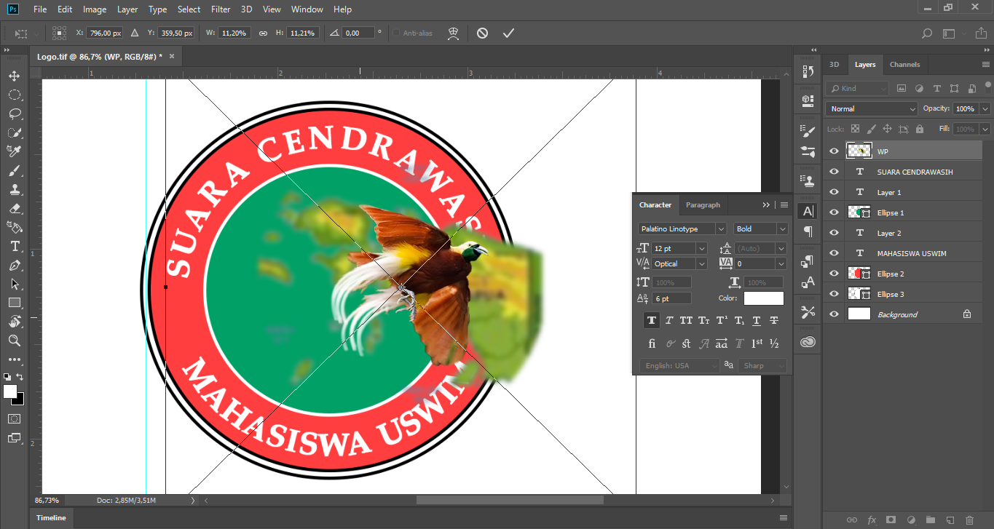Image resolution: width=994 pixels, height=529 pixels.
Task: Select the Path Selection tool
Action: point(15,284)
